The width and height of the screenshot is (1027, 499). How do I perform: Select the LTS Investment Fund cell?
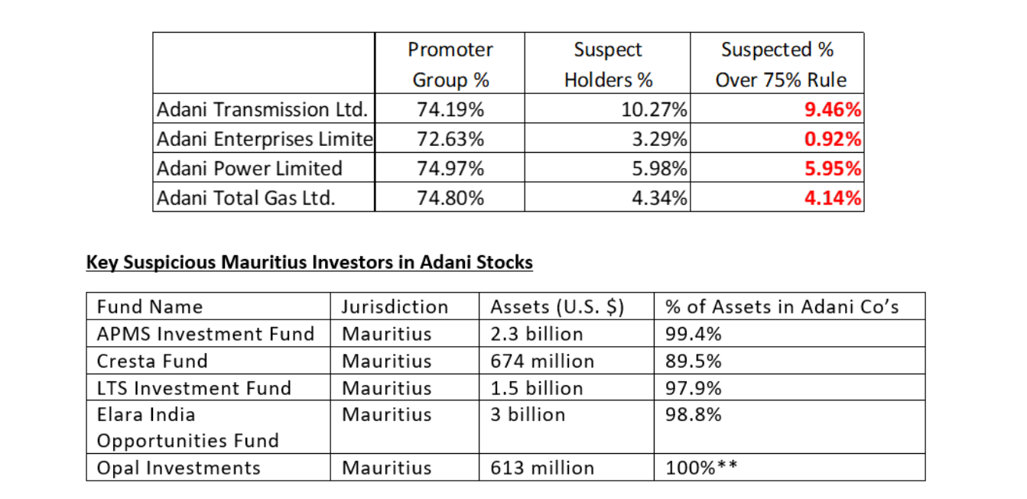[x=194, y=387]
